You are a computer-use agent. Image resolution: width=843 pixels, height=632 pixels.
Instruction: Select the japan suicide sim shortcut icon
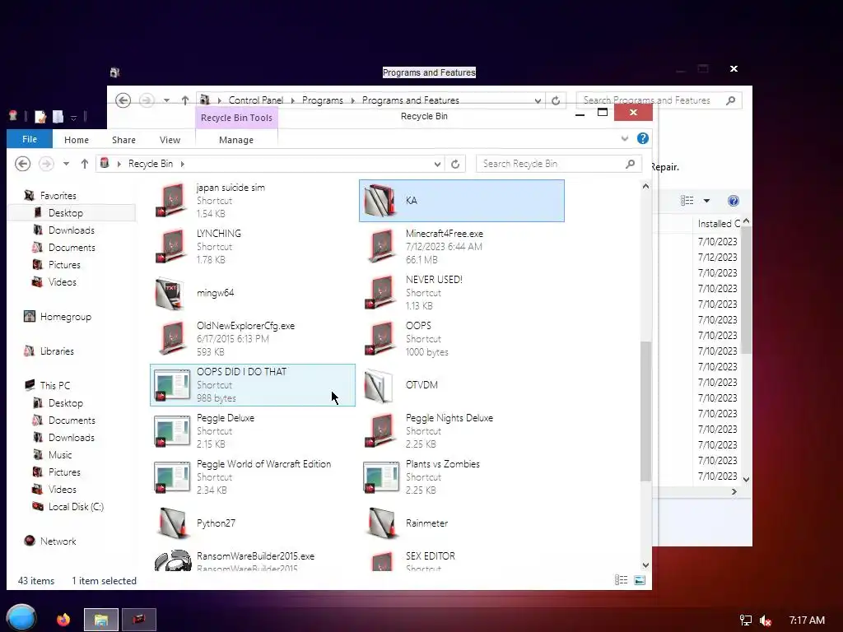172,201
